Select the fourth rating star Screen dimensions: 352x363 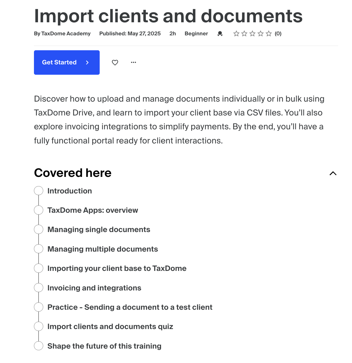pos(261,34)
